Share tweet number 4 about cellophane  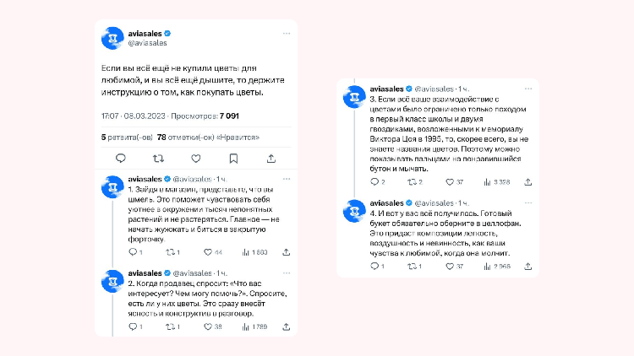pos(525,267)
